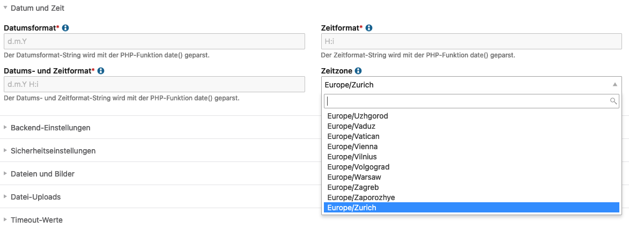The image size is (629, 228).
Task: Select Europe/Vienna from the timezone list
Action: pos(352,146)
